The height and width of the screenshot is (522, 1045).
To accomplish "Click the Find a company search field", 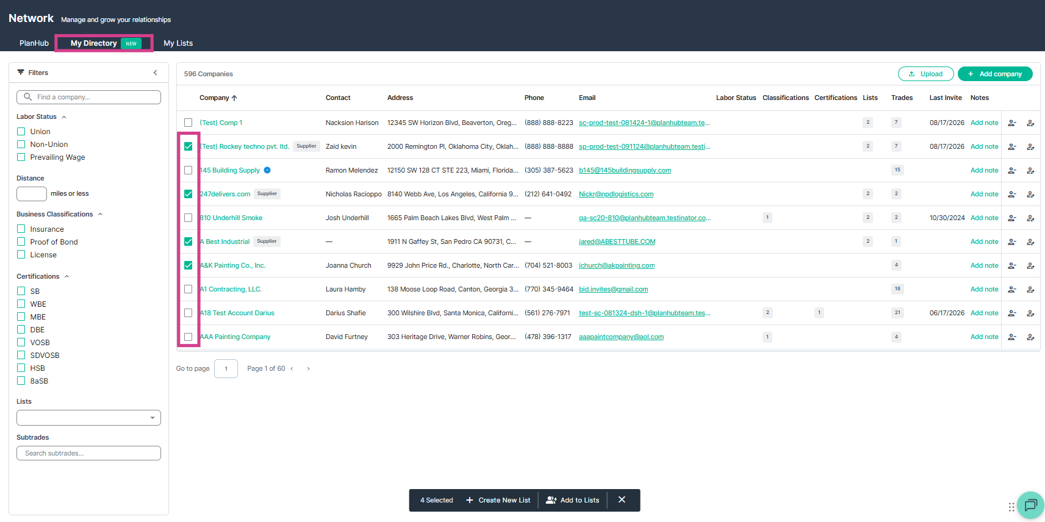I will coord(88,97).
